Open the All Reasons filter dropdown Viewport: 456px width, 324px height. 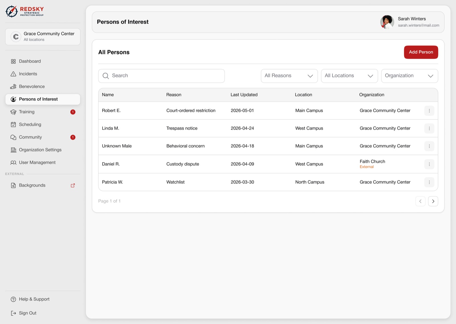[x=289, y=76]
